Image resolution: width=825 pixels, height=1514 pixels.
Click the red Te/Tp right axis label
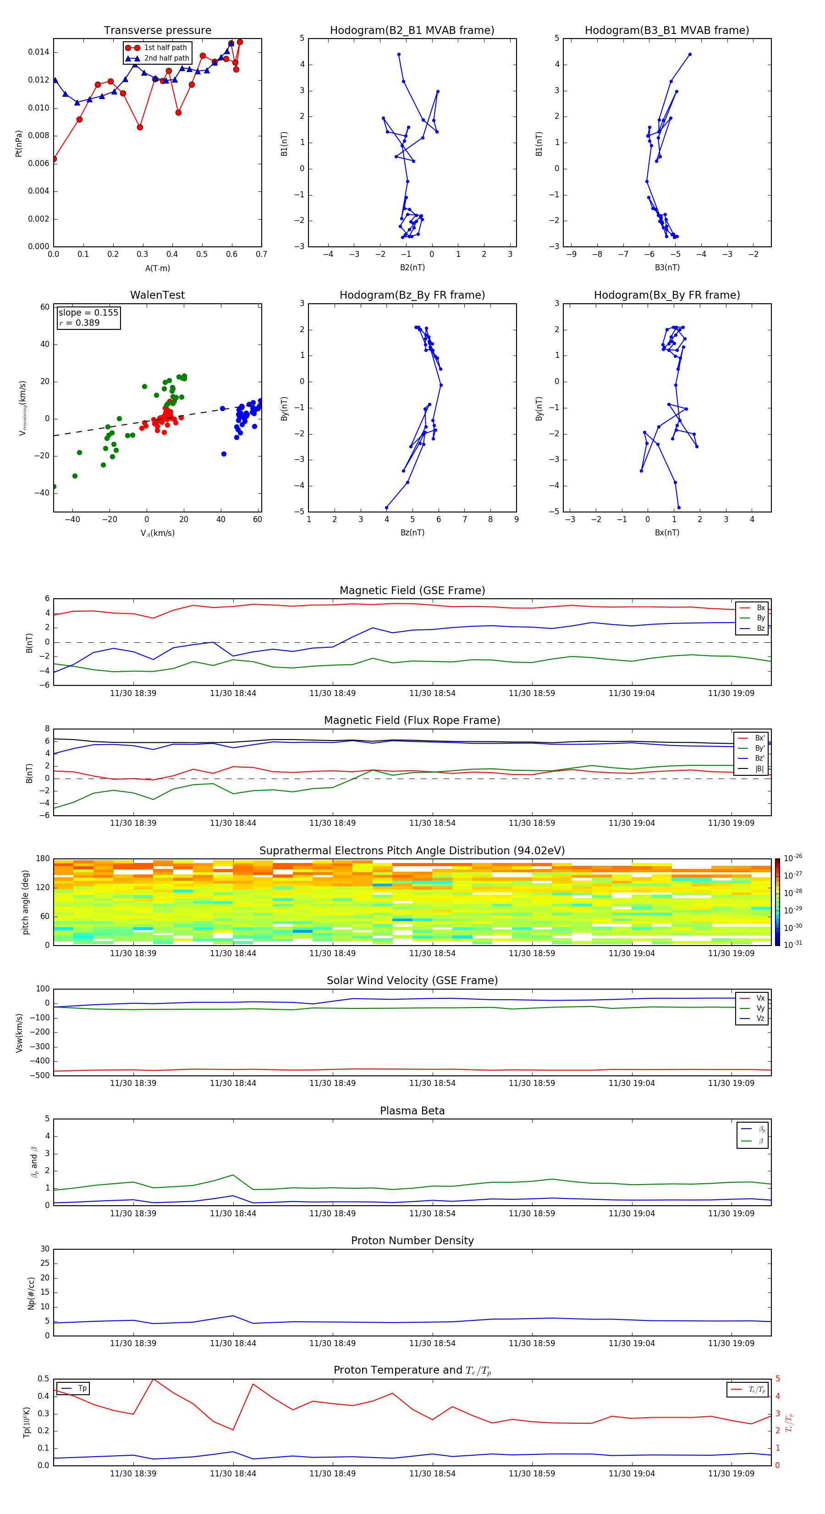tap(789, 1422)
